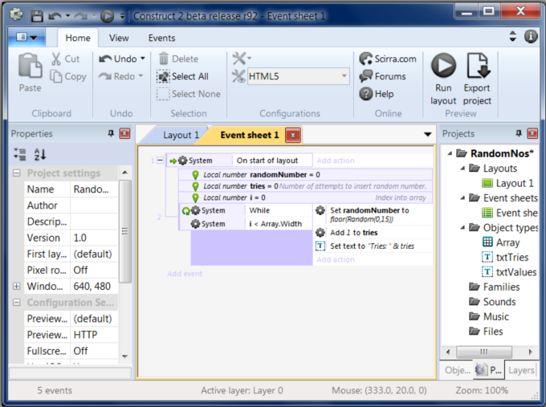The image size is (546, 407).
Task: Click the categorized view icon in Properties
Action: (20, 154)
